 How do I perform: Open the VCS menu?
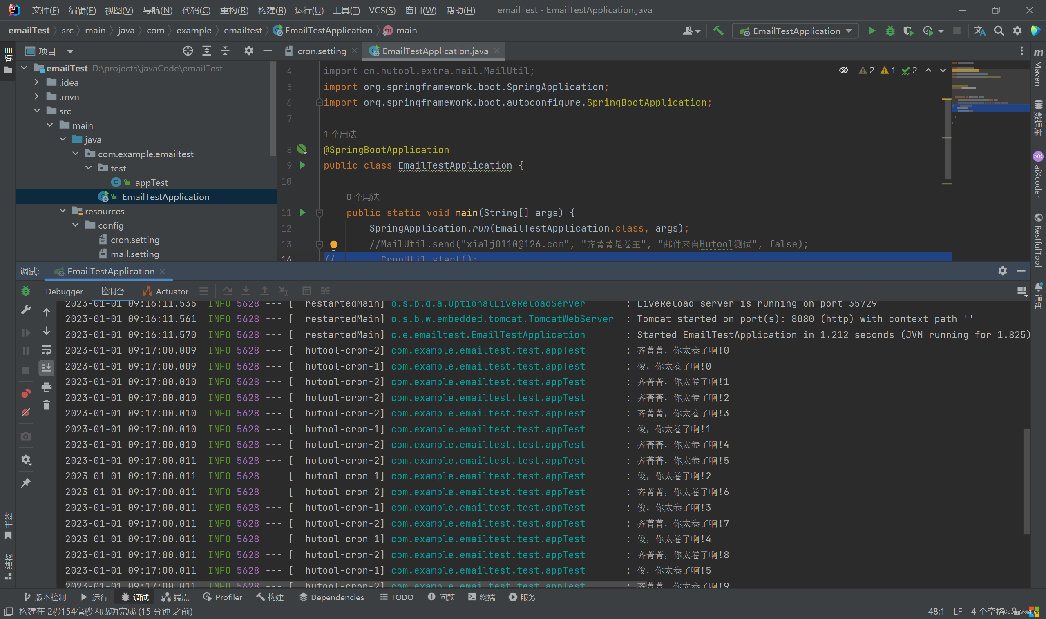pos(382,10)
